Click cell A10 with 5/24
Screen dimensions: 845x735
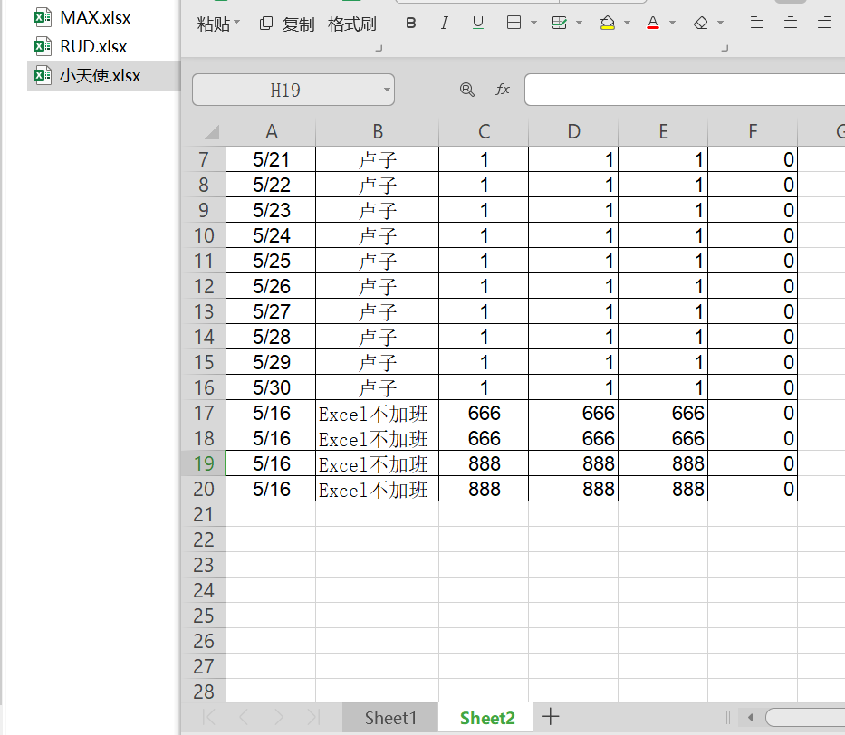tap(271, 235)
